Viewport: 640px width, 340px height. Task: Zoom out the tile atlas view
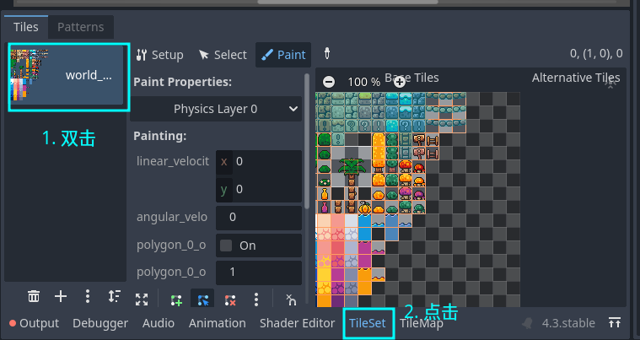329,82
